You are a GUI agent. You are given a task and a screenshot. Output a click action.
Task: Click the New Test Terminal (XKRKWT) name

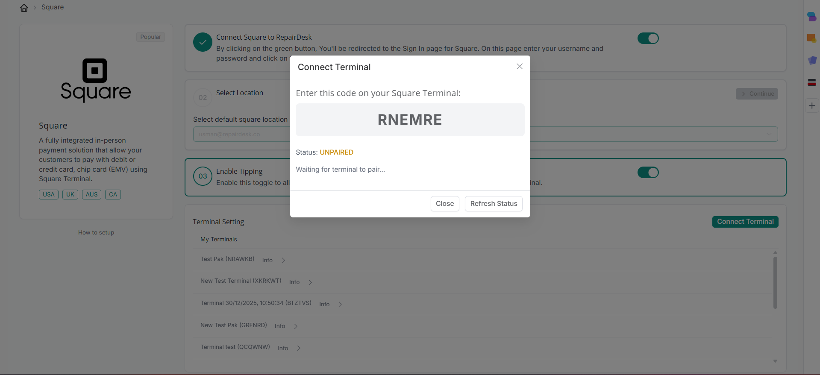click(x=241, y=281)
